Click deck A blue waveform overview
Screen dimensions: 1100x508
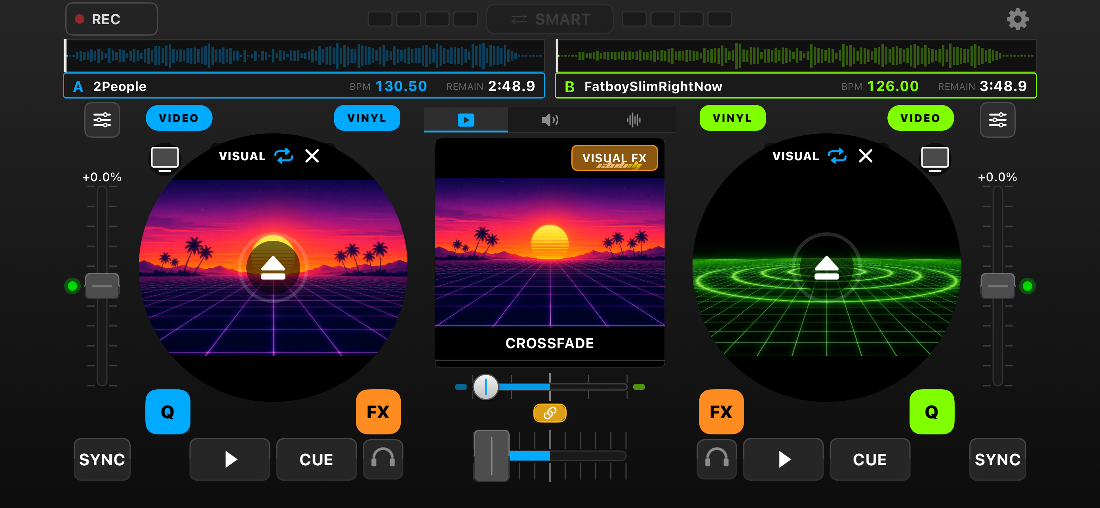point(304,55)
